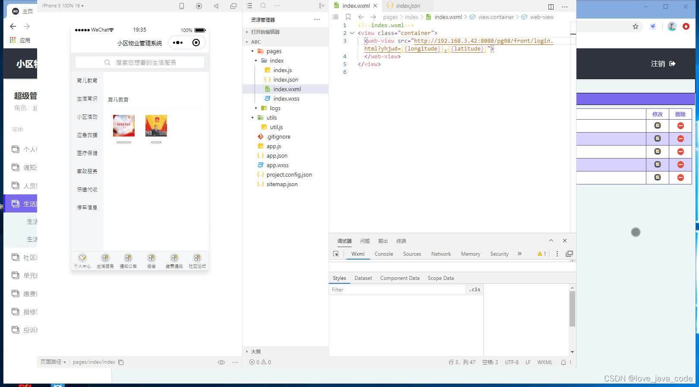Toggle the phone simulator display icon
Screen dimensions: 699x387
tap(182, 6)
